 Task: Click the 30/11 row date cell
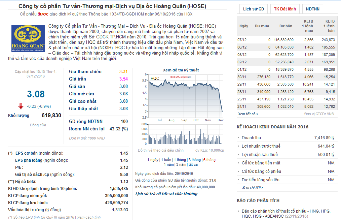click(x=241, y=77)
